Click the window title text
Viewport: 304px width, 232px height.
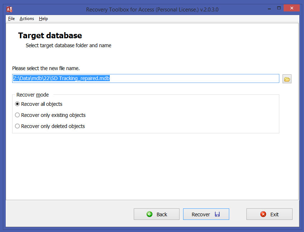[152, 10]
